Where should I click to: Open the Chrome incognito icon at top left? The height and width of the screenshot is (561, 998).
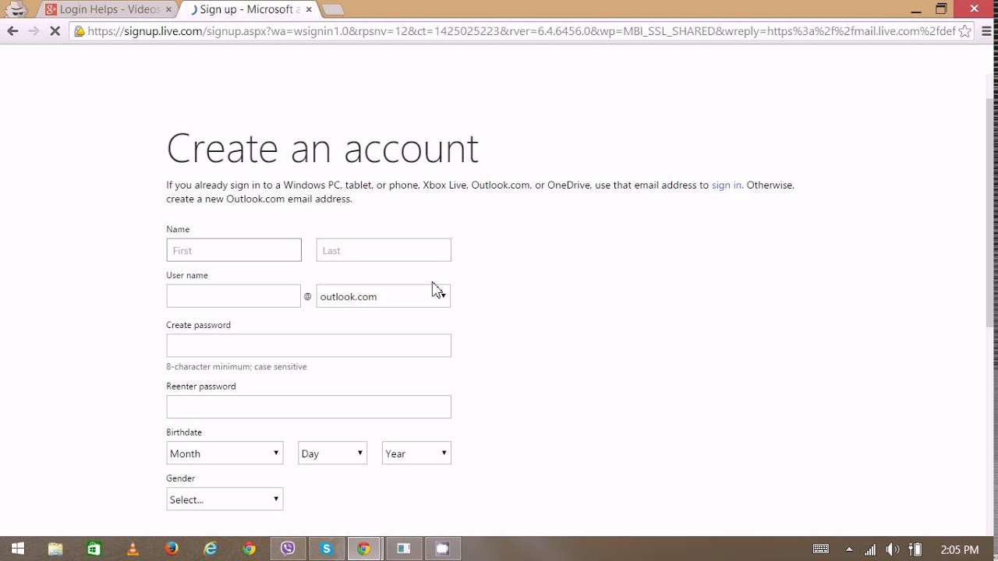pyautogui.click(x=16, y=9)
